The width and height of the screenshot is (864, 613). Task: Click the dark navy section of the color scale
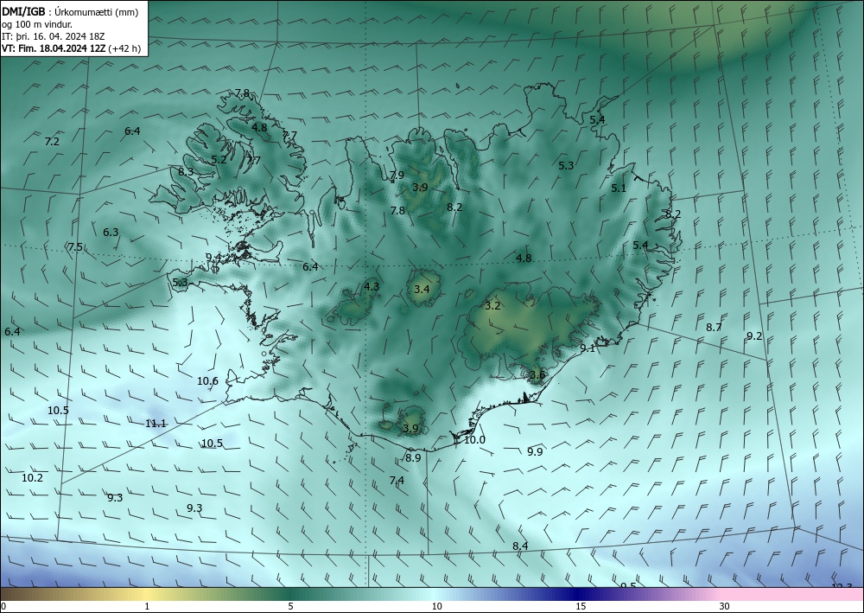[x=579, y=594]
